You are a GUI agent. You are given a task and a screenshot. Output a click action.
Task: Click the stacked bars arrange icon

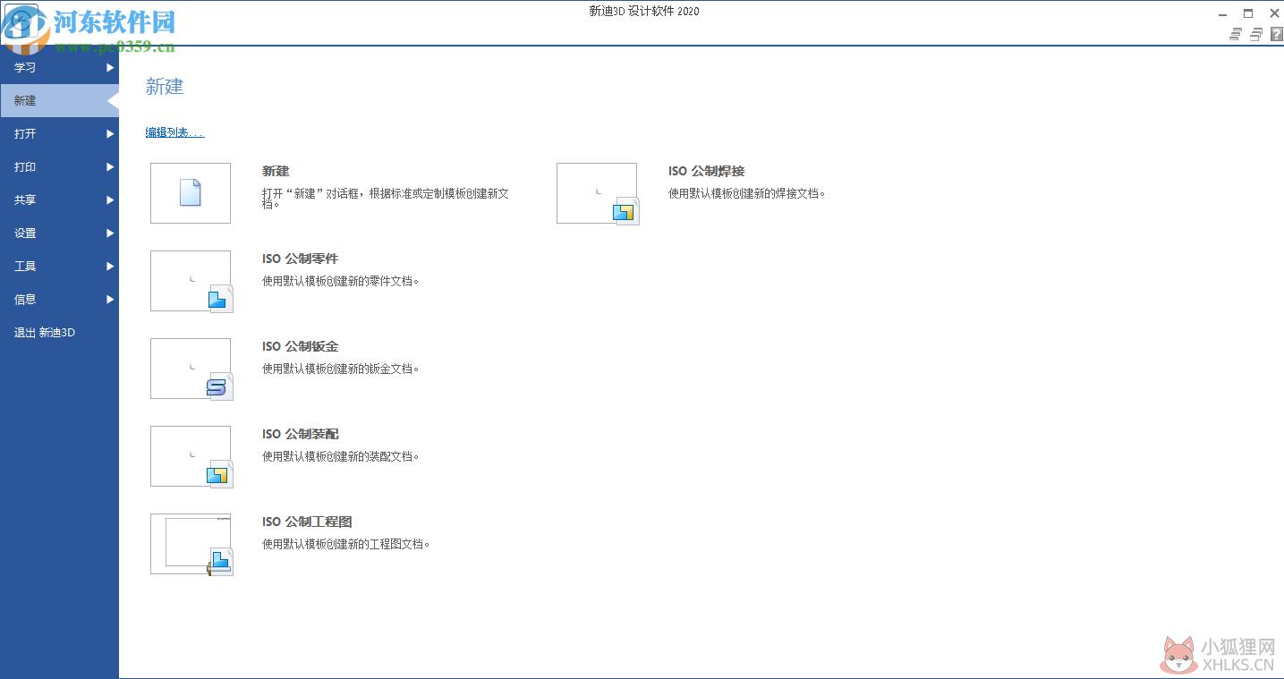[x=1236, y=35]
